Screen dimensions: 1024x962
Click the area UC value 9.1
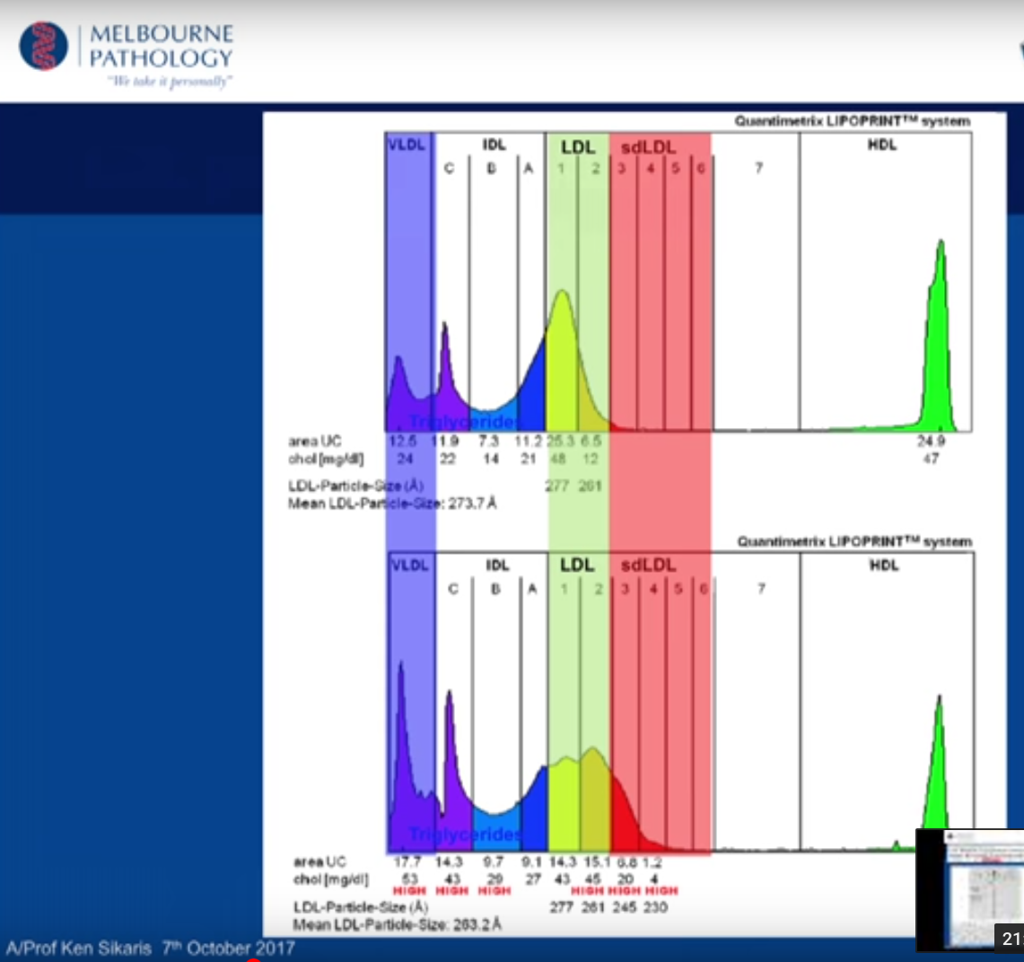click(x=531, y=862)
